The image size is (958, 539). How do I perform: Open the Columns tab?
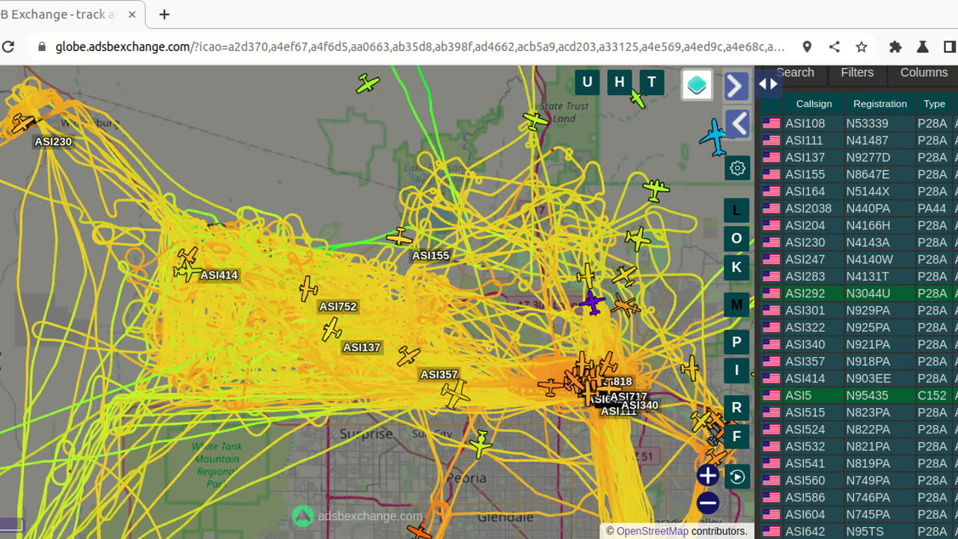[x=924, y=73]
